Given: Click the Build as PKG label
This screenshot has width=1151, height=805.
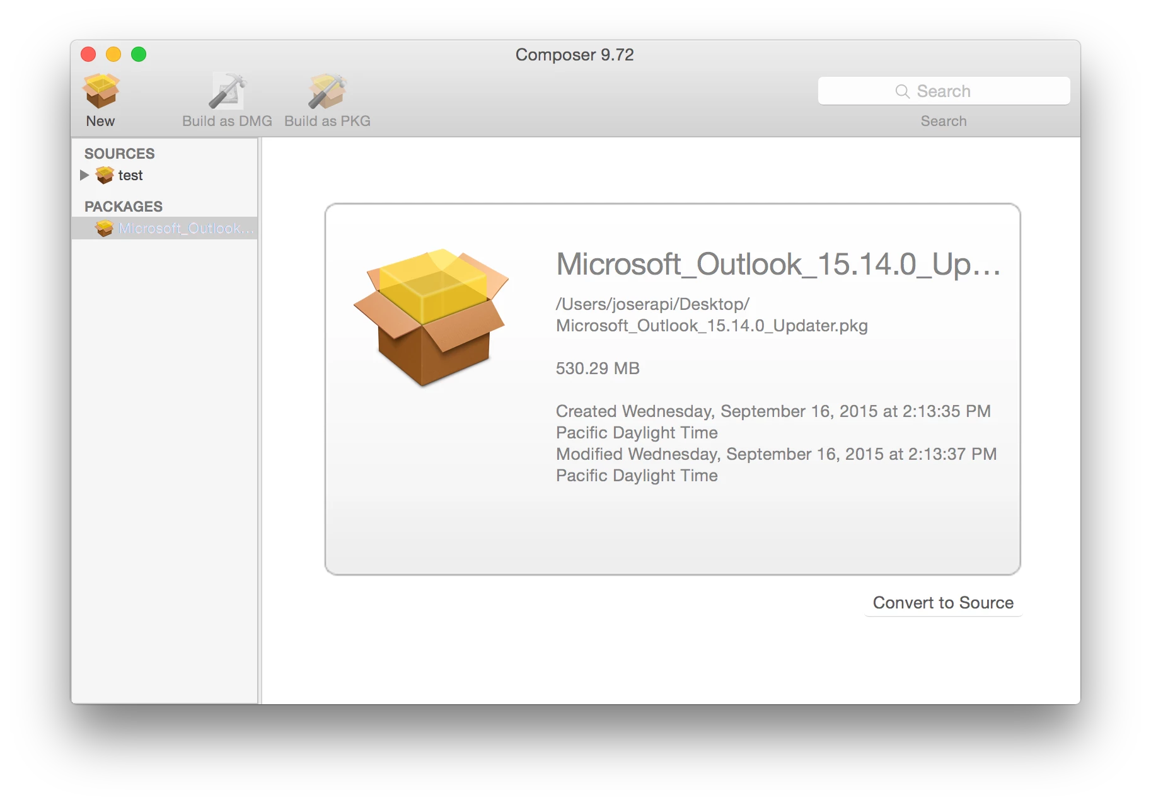Looking at the screenshot, I should click(x=327, y=121).
